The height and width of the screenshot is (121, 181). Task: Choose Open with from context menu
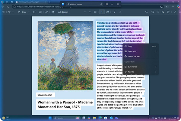[141, 51]
